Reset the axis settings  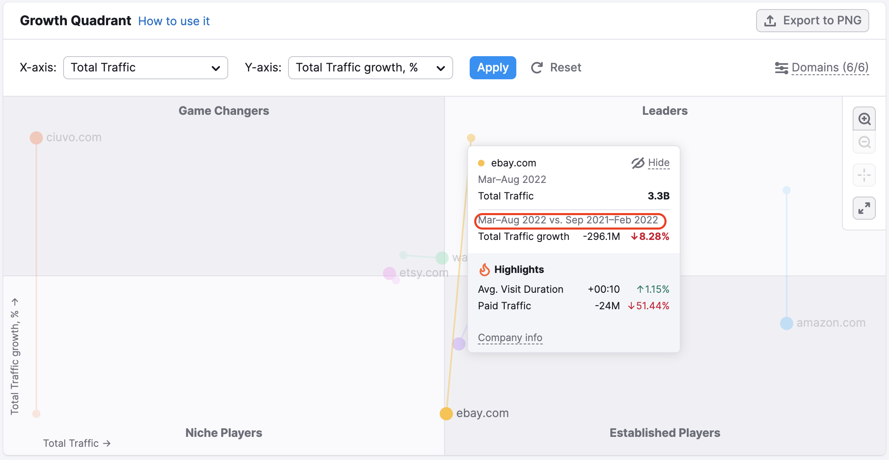pos(556,68)
